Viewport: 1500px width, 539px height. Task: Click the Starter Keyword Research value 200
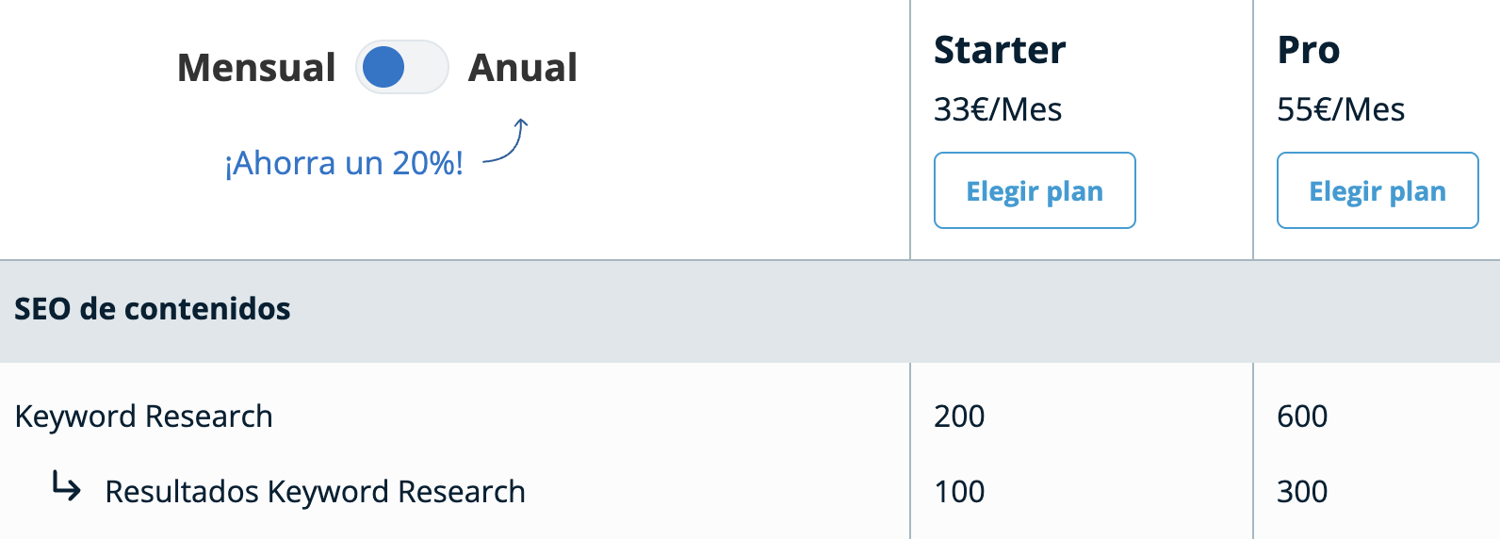coord(959,416)
